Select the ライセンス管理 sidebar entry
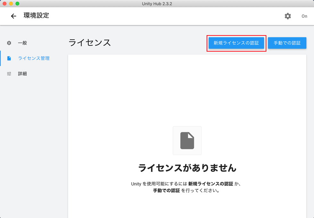This screenshot has height=218, width=314. (34, 58)
